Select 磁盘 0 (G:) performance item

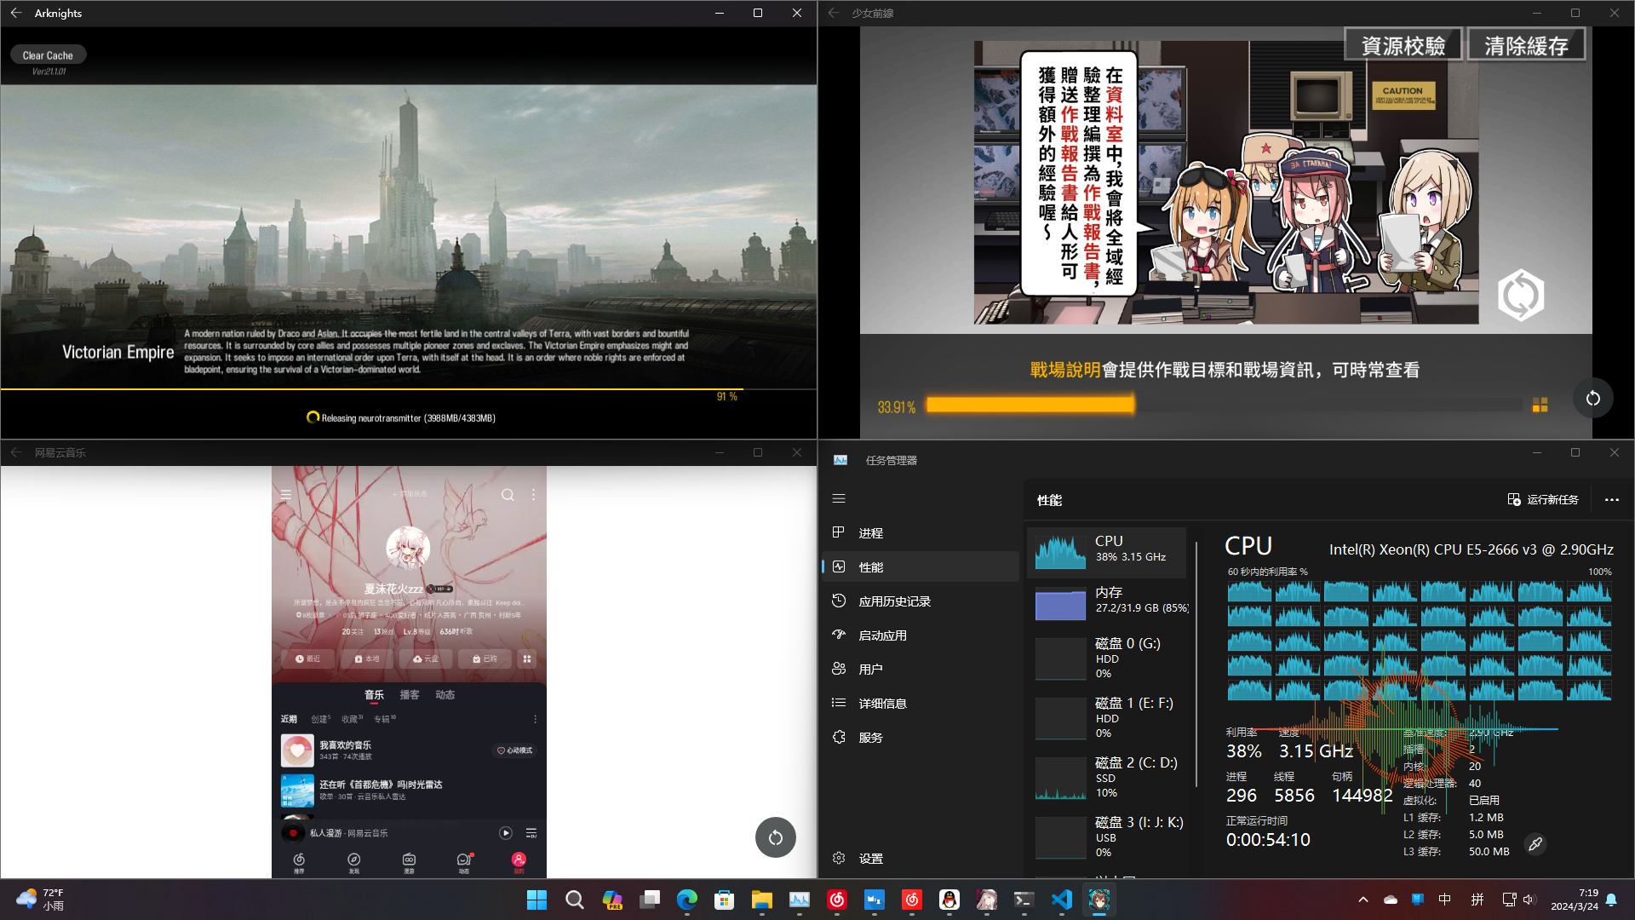1106,658
